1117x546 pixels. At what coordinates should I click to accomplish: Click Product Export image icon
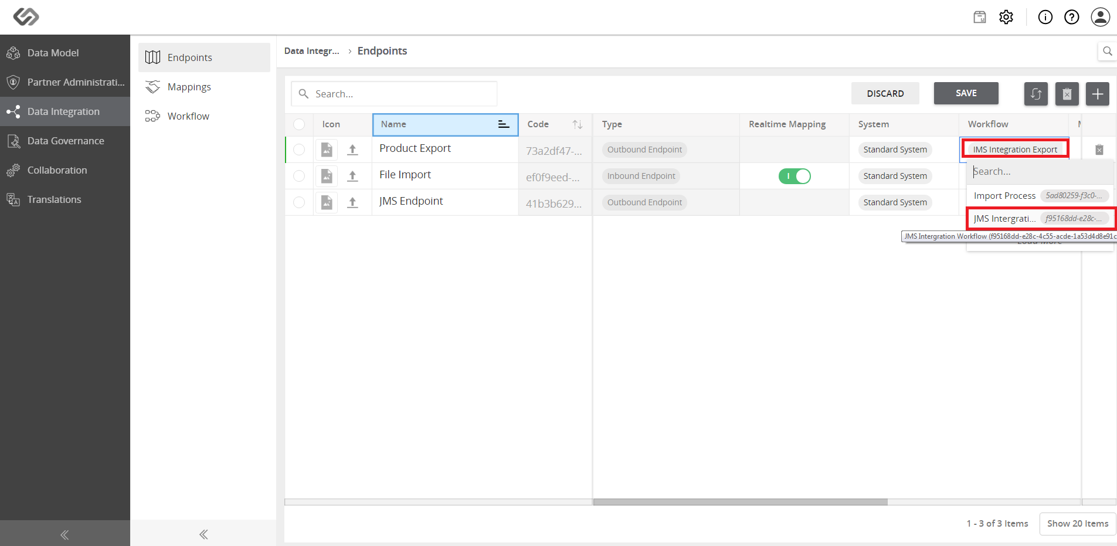[327, 150]
